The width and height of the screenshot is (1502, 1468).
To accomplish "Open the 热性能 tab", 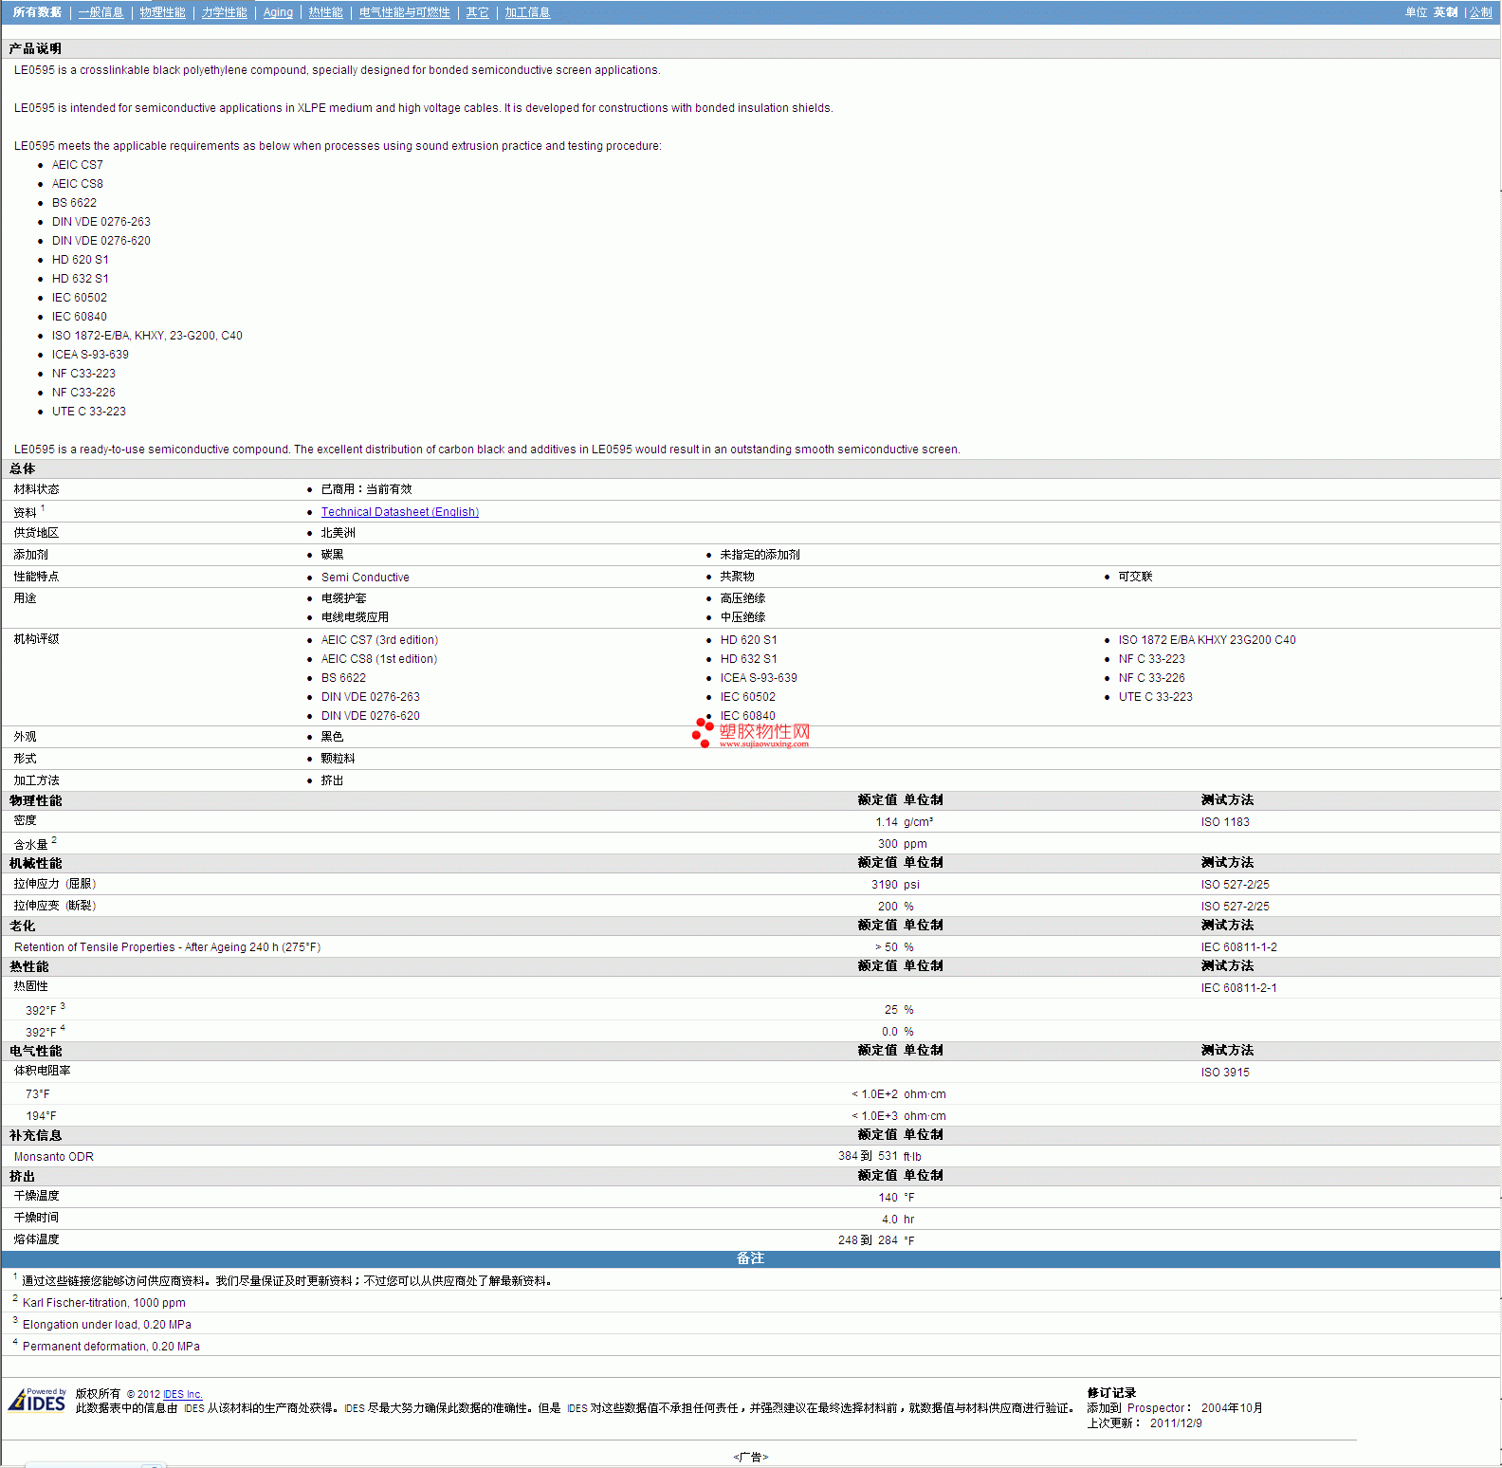I will click(325, 12).
